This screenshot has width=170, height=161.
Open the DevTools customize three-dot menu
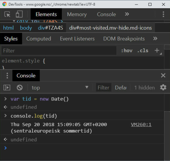[x=164, y=14]
